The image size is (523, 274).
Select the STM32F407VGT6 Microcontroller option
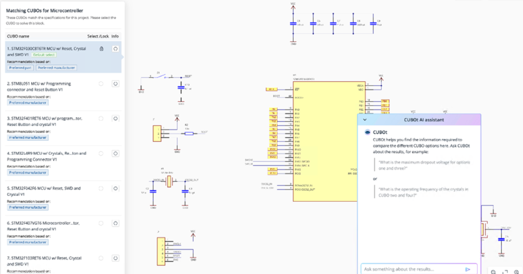(x=101, y=223)
